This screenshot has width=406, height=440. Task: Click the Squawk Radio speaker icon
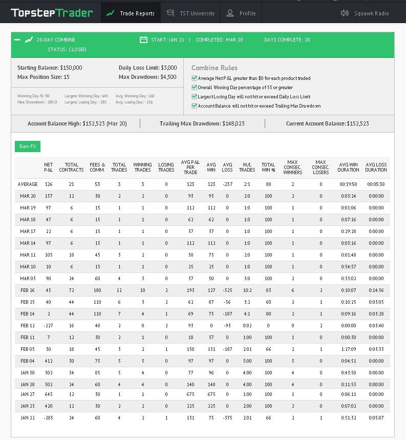click(345, 13)
